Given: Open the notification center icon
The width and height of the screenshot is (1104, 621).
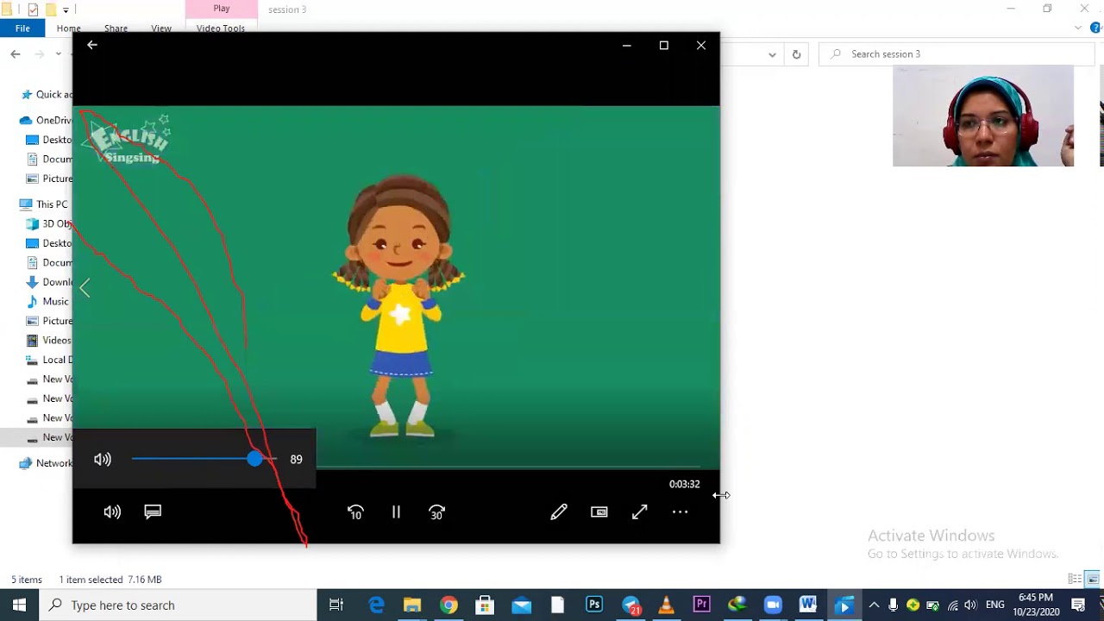Looking at the screenshot, I should pyautogui.click(x=1078, y=605).
